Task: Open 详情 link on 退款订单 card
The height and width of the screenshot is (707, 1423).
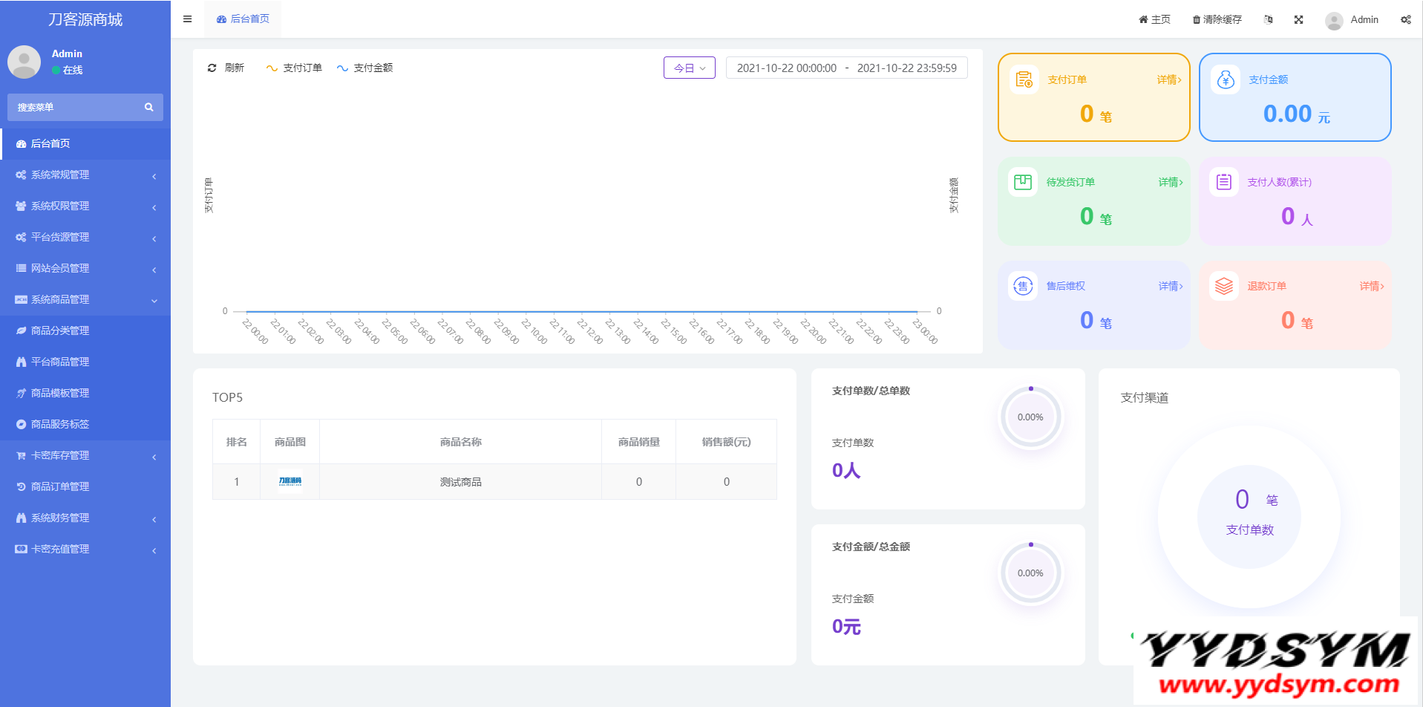Action: coord(1371,287)
